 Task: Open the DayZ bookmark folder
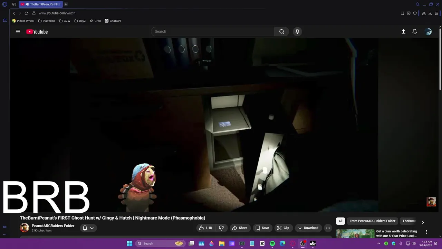(80, 21)
